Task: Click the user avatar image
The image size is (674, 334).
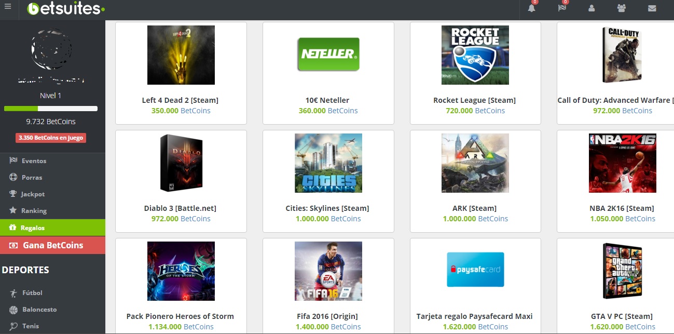Action: click(x=51, y=50)
